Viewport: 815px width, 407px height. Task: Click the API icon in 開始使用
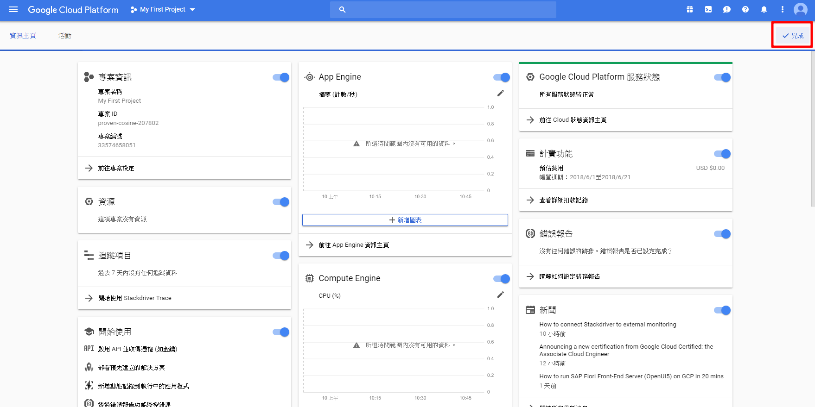coord(89,348)
